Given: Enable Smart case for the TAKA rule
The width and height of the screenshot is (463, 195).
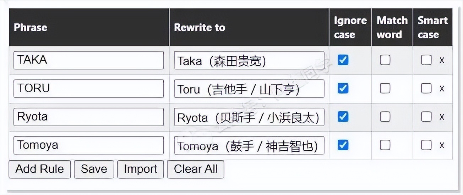Looking at the screenshot, I should click(x=426, y=60).
